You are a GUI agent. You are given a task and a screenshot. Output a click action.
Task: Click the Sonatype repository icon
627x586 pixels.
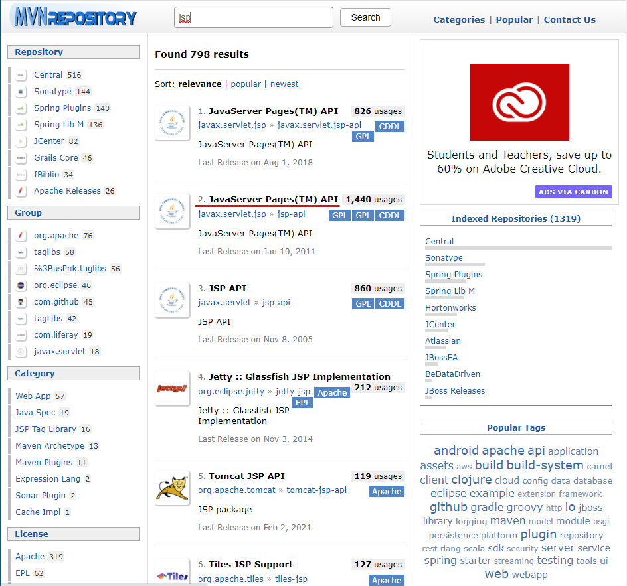pyautogui.click(x=21, y=92)
